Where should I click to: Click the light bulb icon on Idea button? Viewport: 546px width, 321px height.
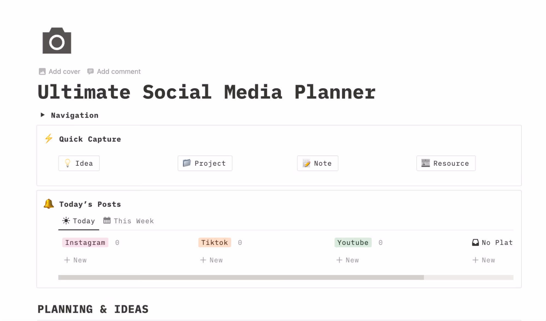[67, 163]
